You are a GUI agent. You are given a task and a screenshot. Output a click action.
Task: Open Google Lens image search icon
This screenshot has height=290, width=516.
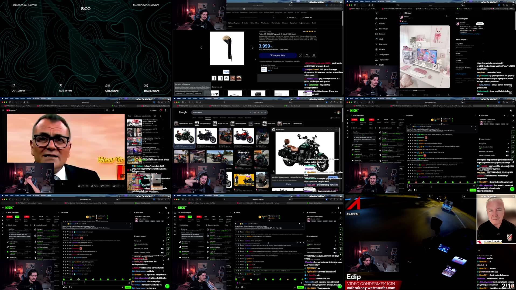(x=262, y=112)
